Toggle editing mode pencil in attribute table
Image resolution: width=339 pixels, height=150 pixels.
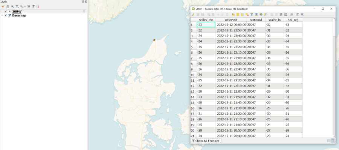pyautogui.click(x=193, y=14)
